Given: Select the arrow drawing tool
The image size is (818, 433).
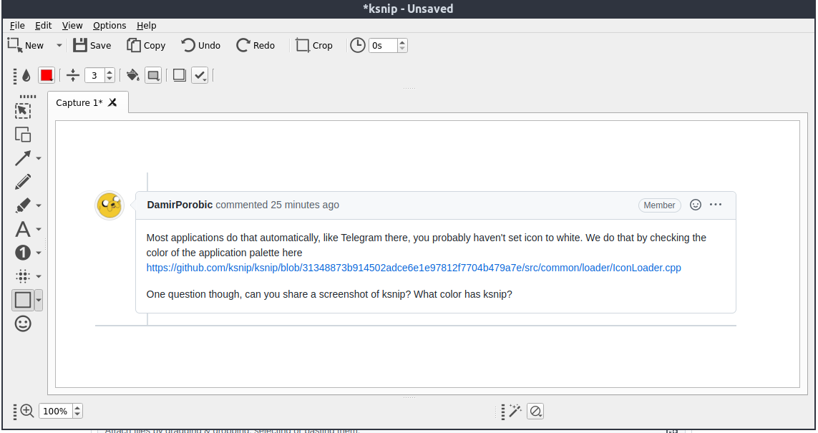Looking at the screenshot, I should pos(23,158).
